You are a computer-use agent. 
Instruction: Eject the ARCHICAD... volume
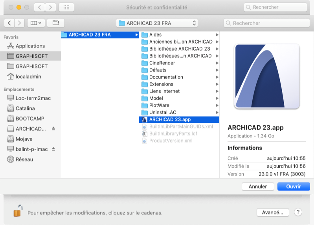point(53,128)
